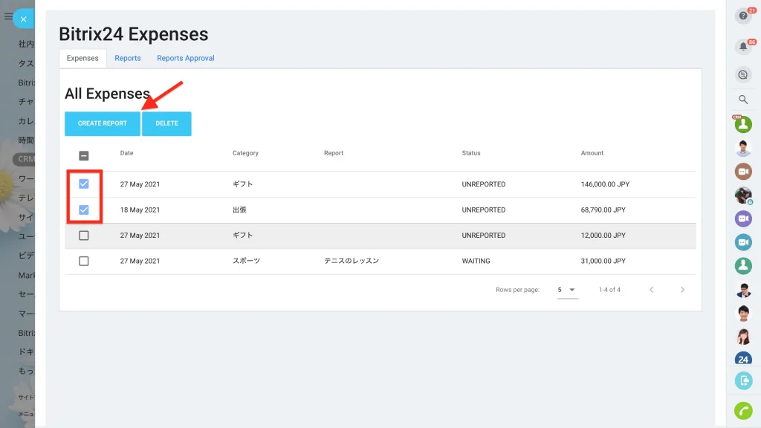
Task: Toggle the select-all header checkbox
Action: point(83,156)
